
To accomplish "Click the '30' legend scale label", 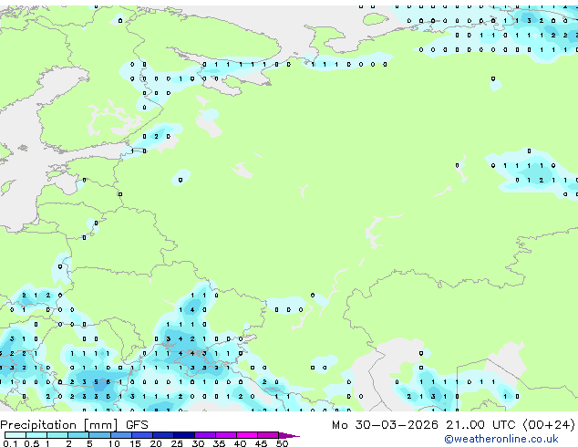I will [x=198, y=443].
